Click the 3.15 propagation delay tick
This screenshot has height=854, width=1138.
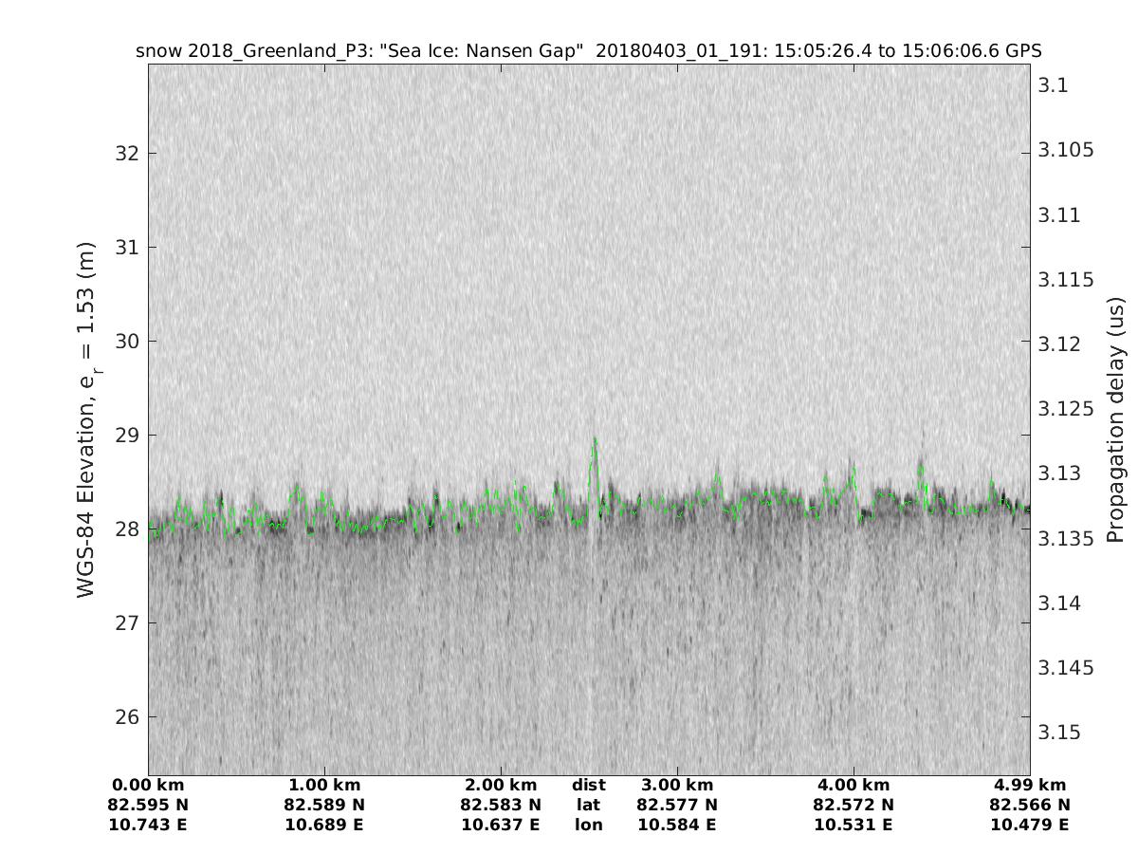tap(1060, 733)
